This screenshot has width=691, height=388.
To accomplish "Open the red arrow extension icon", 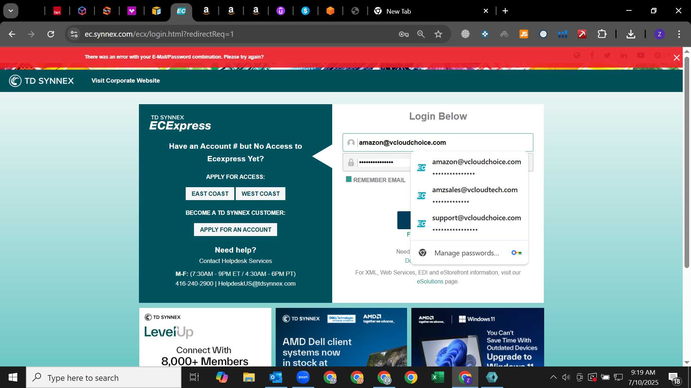I will 582,34.
